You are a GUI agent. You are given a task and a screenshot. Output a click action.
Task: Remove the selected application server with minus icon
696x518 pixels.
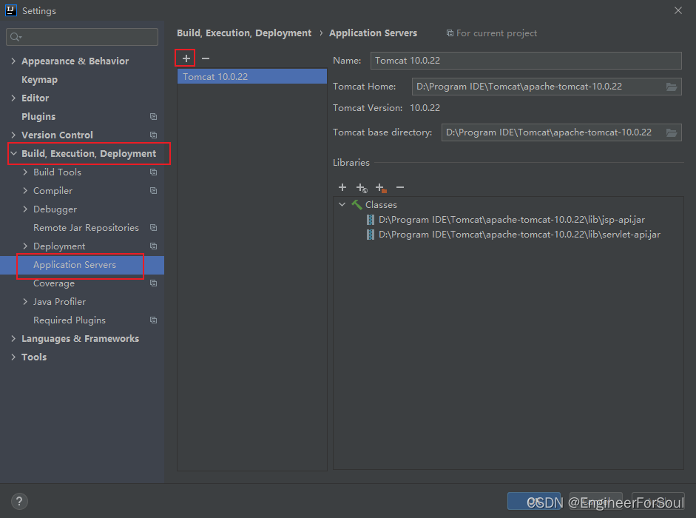(206, 58)
